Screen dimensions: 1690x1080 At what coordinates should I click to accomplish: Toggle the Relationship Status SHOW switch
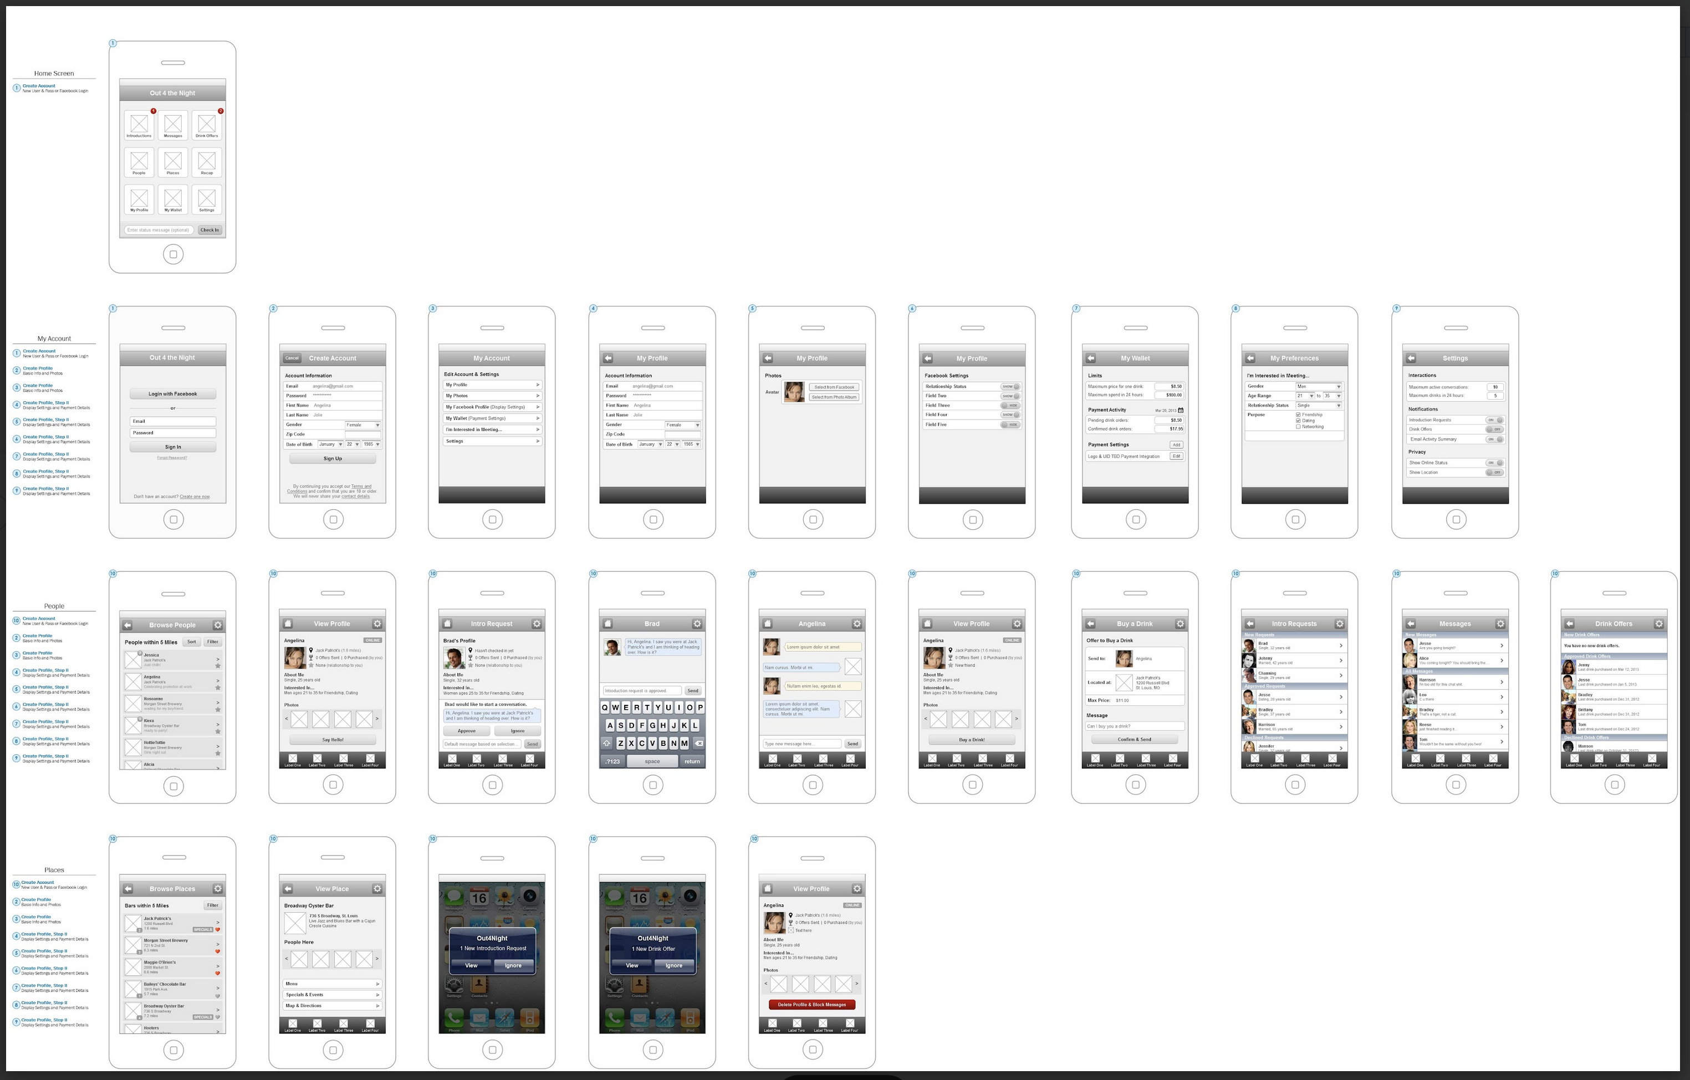1010,387
